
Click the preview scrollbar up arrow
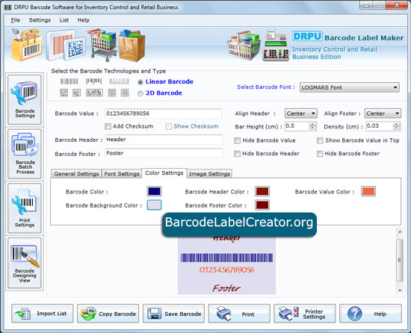pos(400,232)
